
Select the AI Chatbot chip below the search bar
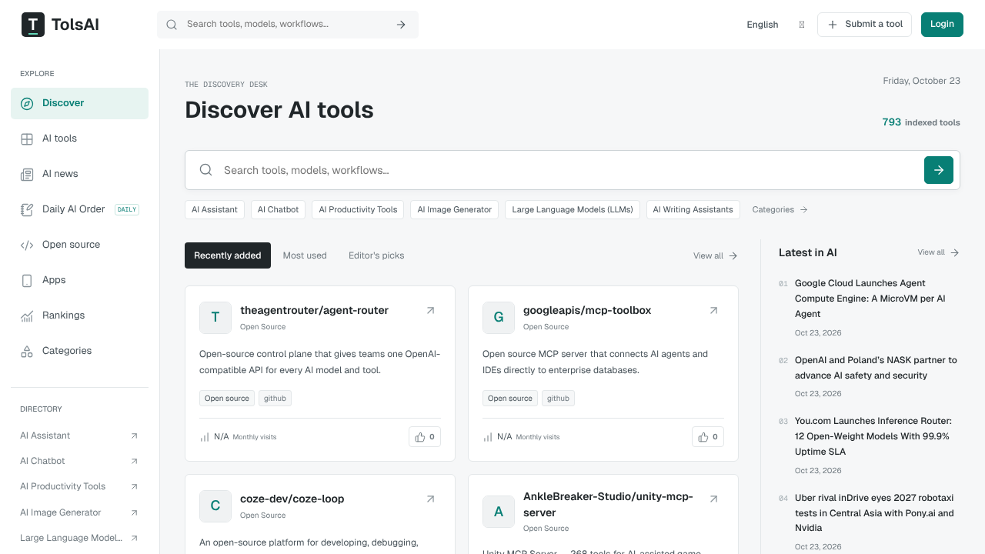point(278,209)
